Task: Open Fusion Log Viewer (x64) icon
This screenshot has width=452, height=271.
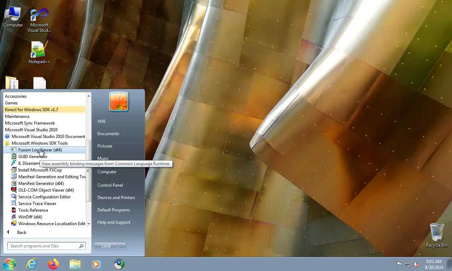Action: (x=14, y=150)
